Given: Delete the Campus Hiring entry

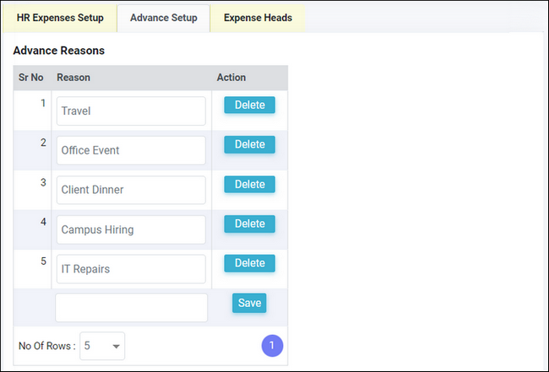Looking at the screenshot, I should click(249, 224).
